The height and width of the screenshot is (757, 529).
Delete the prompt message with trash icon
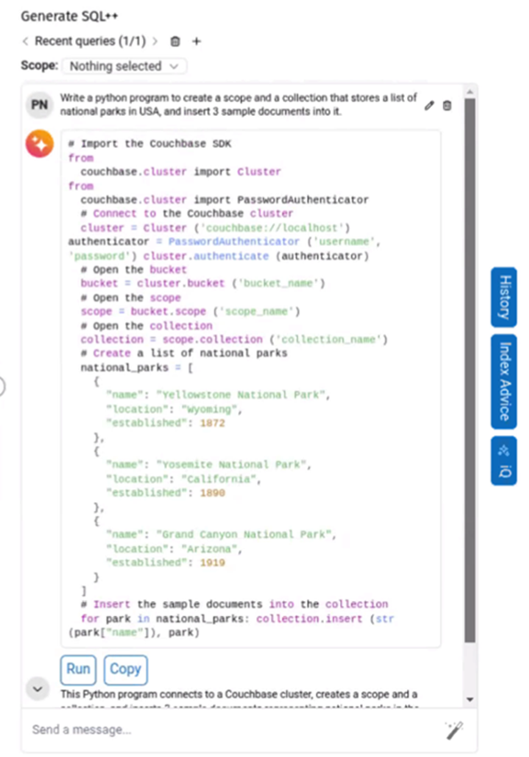click(x=447, y=105)
